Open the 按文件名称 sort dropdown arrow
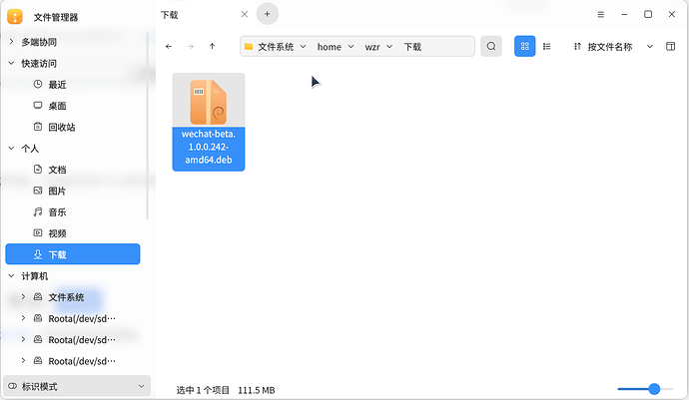 coord(649,46)
